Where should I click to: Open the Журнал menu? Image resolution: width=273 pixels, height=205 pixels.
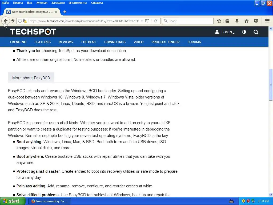pos(42,3)
